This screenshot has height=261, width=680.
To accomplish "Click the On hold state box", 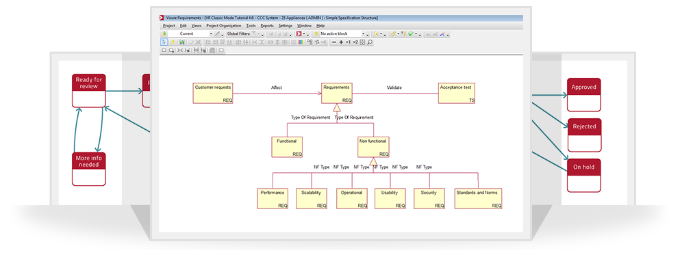I will [583, 175].
